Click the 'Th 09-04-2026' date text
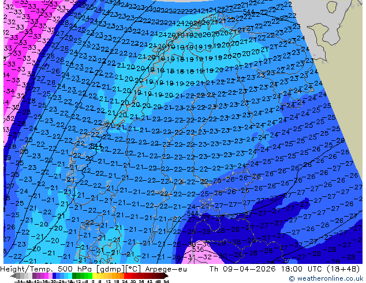Image resolution: width=366 pixels, height=283 pixels. (x=242, y=269)
